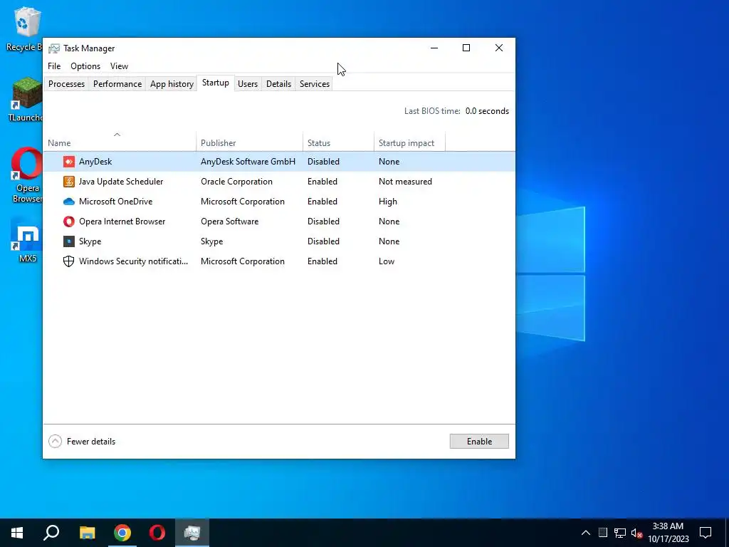729x547 pixels.
Task: Click the Java Update Scheduler icon
Action: point(69,182)
